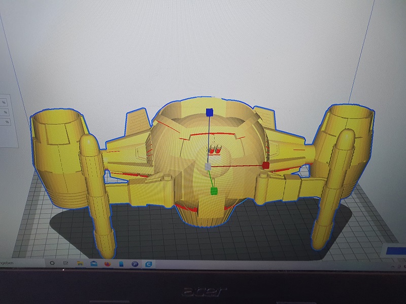Click the blue Z-axis move handle

pos(208,112)
